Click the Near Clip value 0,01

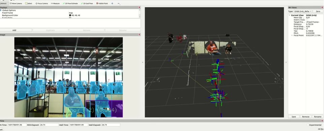[308, 17]
